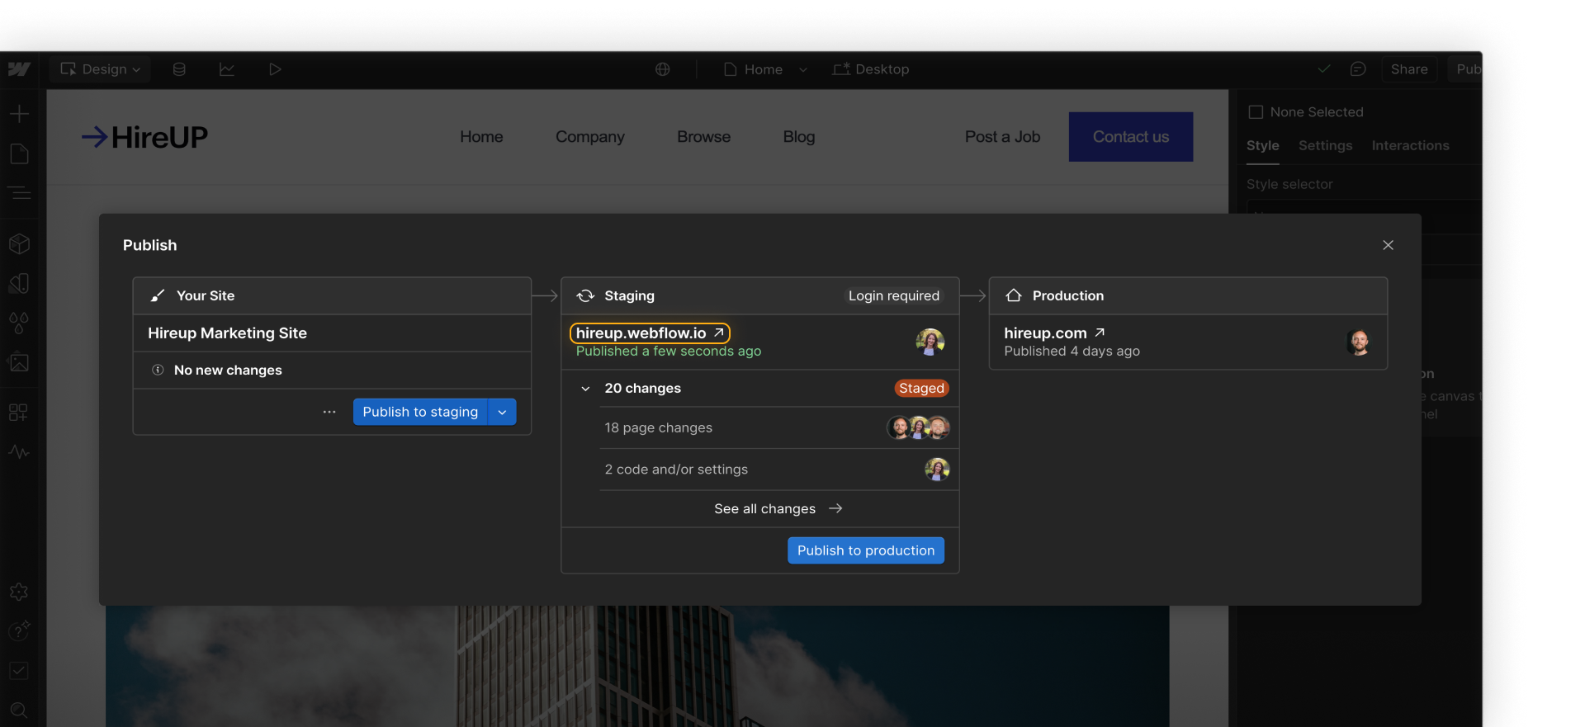Open the three-dot more options menu

[329, 412]
